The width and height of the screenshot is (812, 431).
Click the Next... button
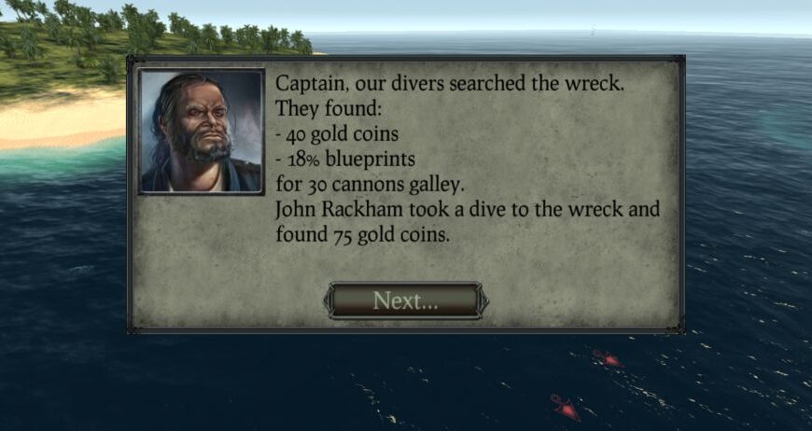coord(405,300)
